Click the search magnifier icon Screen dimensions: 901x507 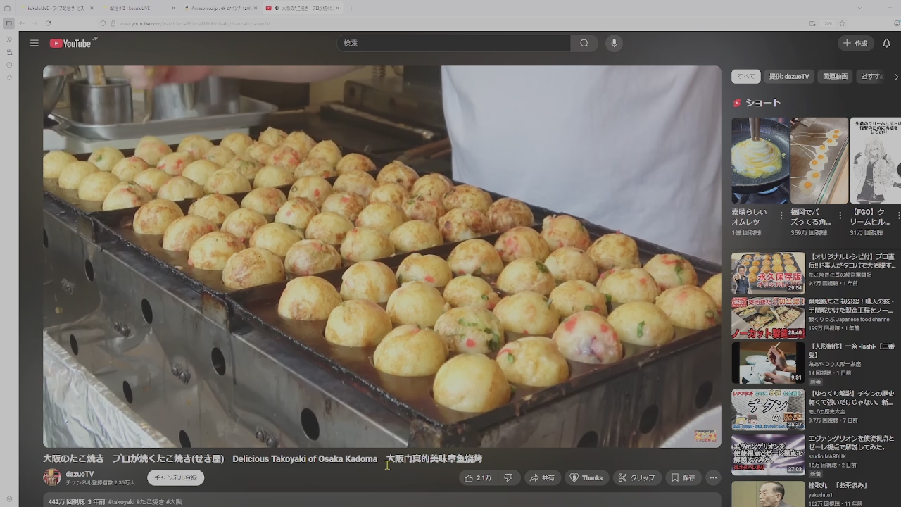584,43
